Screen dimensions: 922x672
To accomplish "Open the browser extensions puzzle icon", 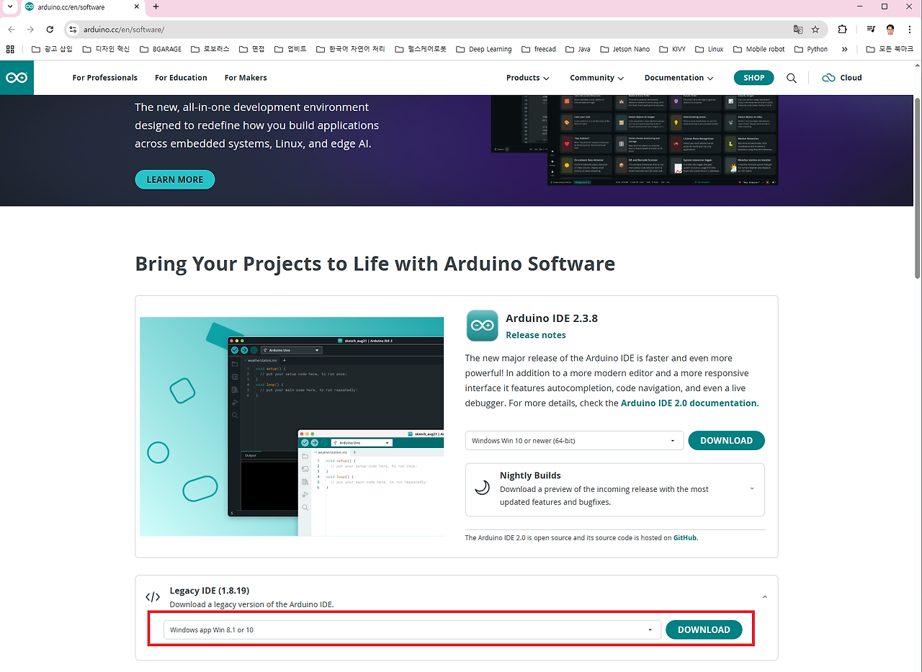I will click(x=843, y=30).
